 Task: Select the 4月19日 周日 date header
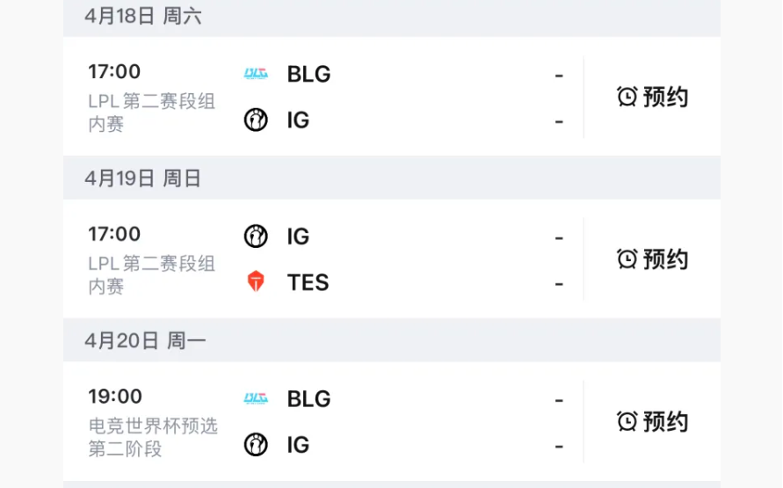pyautogui.click(x=143, y=178)
